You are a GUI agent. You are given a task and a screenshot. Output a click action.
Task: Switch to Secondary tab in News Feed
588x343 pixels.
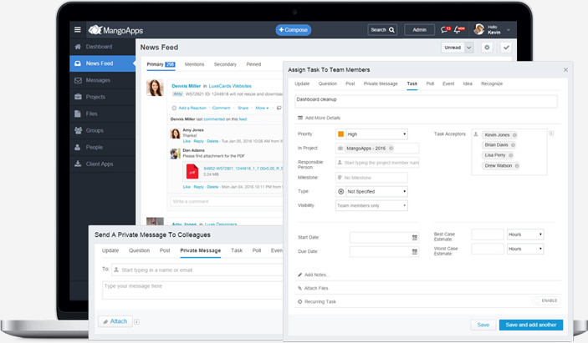[225, 64]
